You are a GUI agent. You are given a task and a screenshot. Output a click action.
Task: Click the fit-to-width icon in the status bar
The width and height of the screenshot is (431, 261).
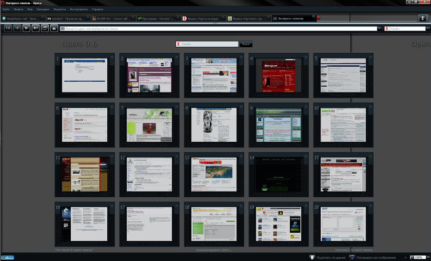pos(312,257)
